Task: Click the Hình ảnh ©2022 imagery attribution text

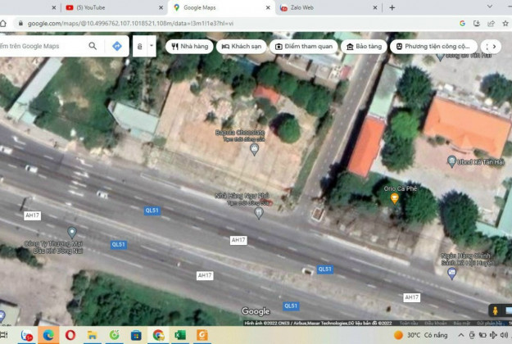Action: tap(318, 323)
